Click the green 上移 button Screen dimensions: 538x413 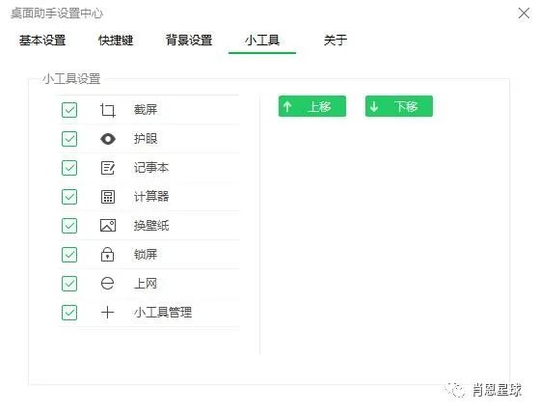(311, 106)
